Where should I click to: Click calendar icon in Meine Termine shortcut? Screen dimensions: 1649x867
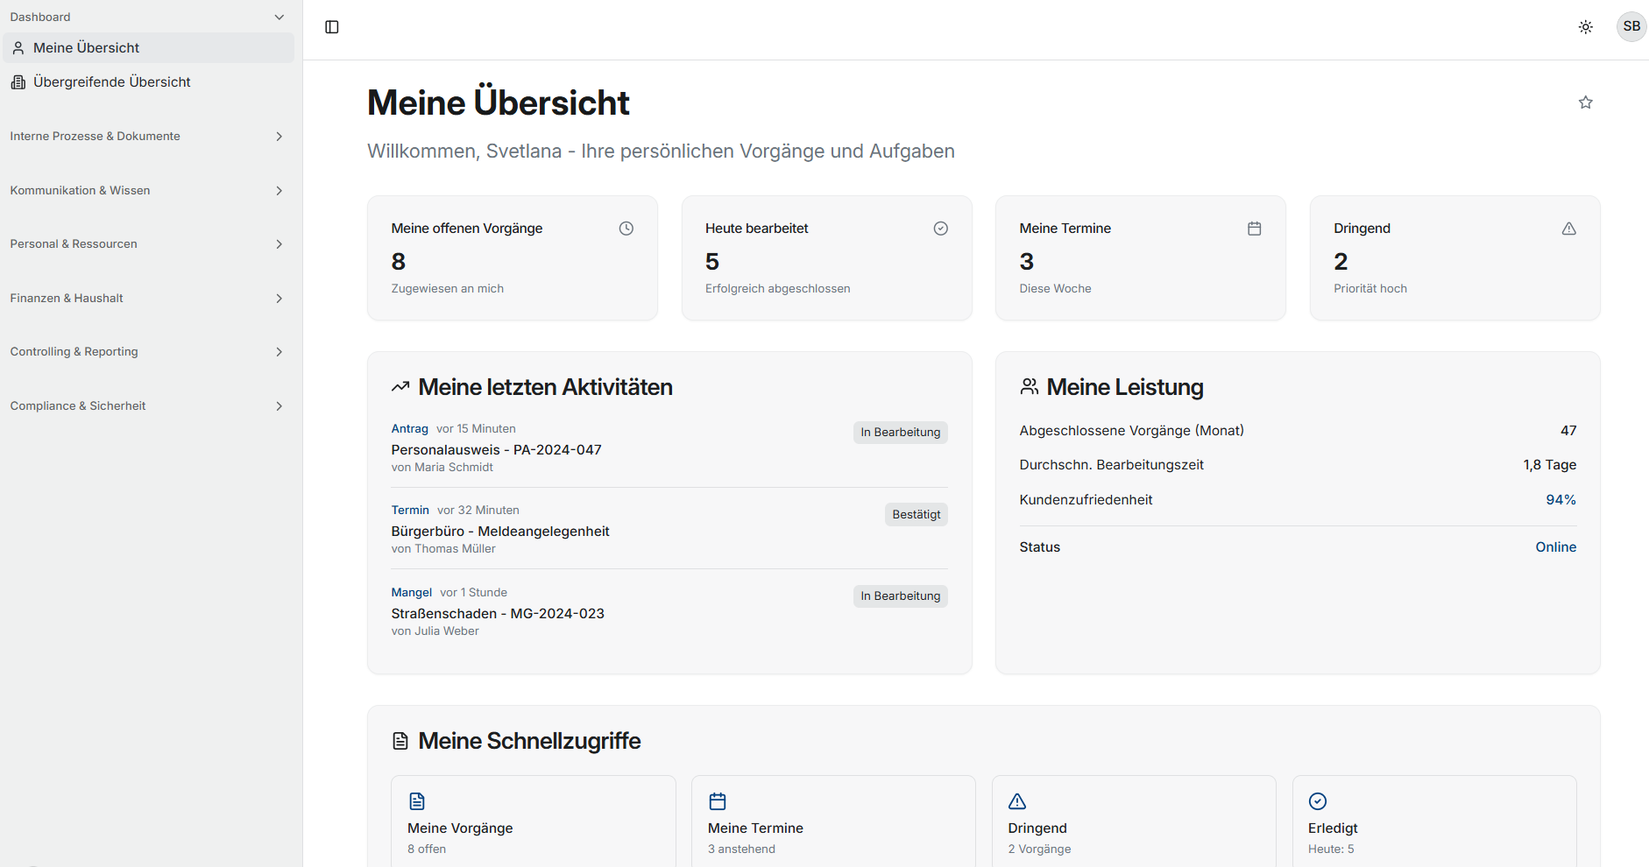(718, 801)
